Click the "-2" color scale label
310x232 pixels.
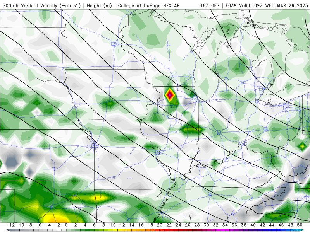tap(57, 225)
